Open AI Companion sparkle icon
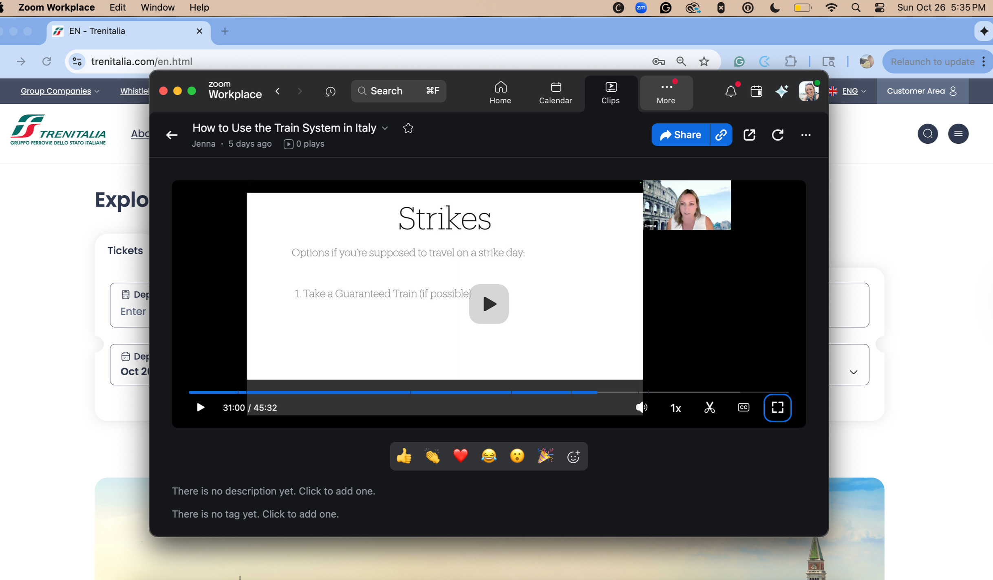993x580 pixels. click(781, 91)
